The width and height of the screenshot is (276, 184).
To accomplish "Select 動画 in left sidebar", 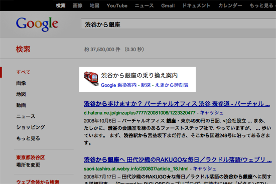I will (21, 105).
